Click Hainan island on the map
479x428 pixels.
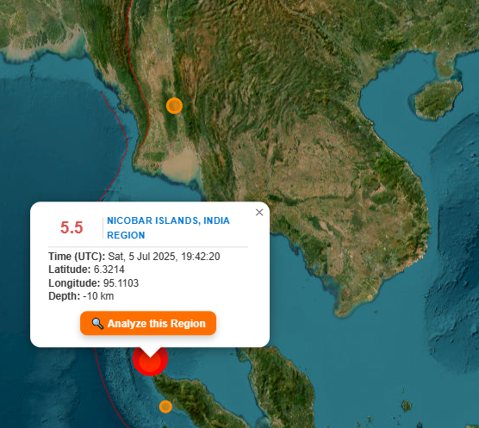coord(439,99)
